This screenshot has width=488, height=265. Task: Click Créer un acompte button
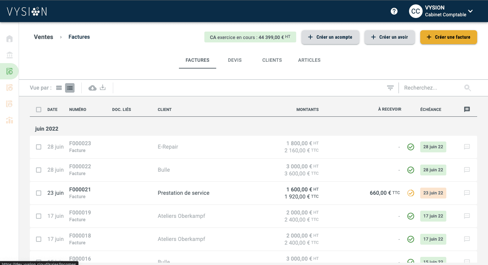[x=330, y=37]
